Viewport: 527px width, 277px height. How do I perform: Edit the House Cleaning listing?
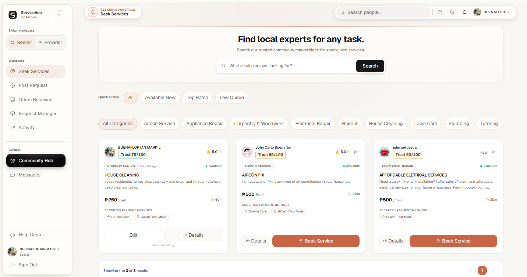tap(133, 235)
